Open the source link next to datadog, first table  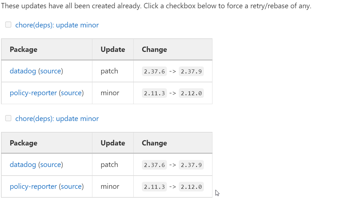(x=51, y=71)
